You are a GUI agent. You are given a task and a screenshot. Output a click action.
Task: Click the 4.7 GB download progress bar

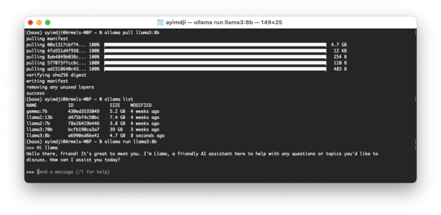click(215, 44)
